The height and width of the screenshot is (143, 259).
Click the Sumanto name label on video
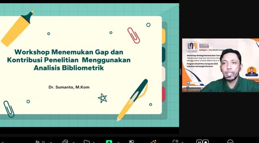pyautogui.click(x=194, y=90)
